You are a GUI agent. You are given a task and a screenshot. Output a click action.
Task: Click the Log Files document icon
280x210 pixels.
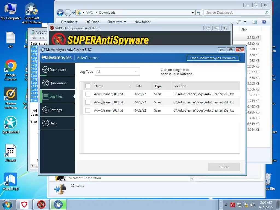click(x=46, y=96)
